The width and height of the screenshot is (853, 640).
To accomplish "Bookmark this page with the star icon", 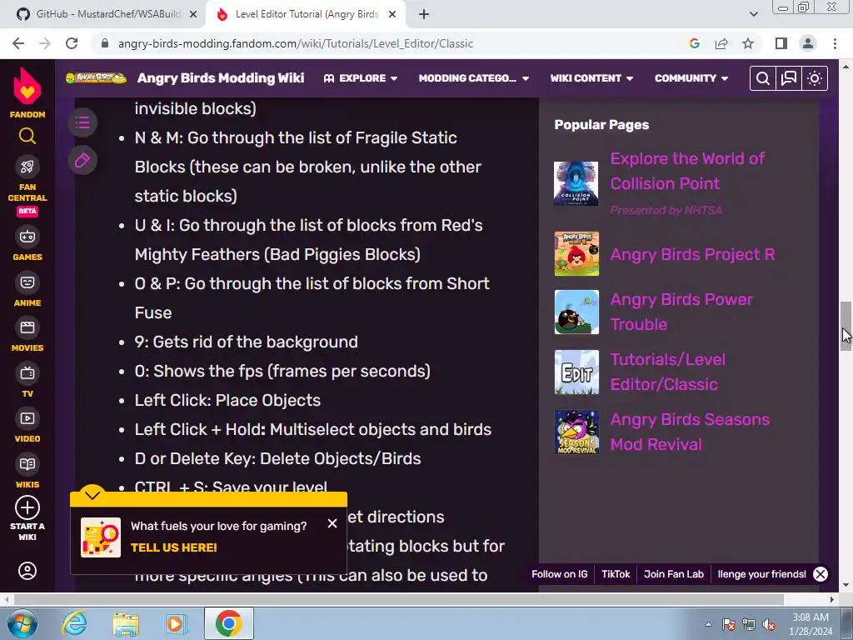I will 748,43.
